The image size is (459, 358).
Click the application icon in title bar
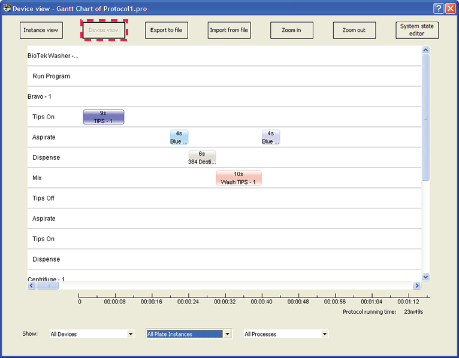coord(7,8)
